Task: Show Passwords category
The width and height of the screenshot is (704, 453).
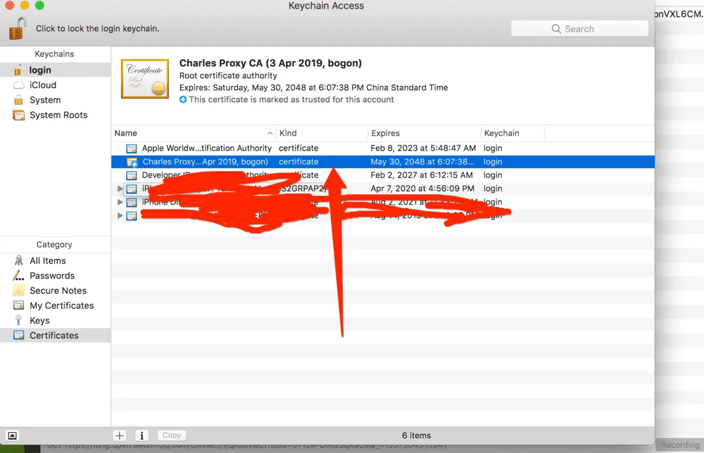Action: pos(55,275)
